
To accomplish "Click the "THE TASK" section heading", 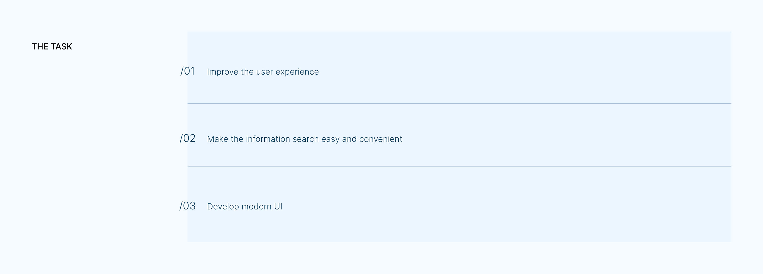I will click(52, 47).
